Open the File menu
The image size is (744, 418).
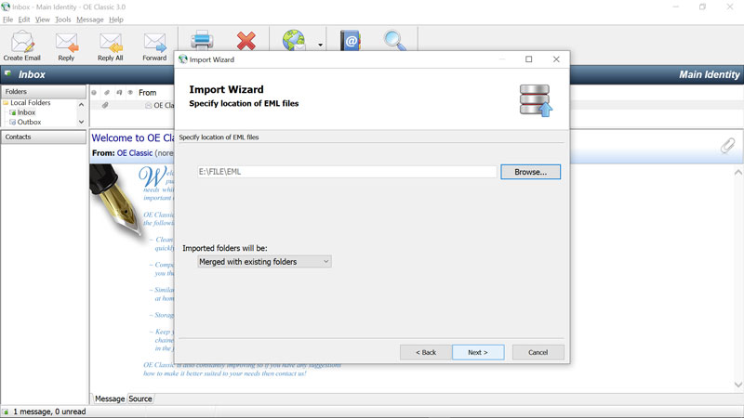point(7,20)
